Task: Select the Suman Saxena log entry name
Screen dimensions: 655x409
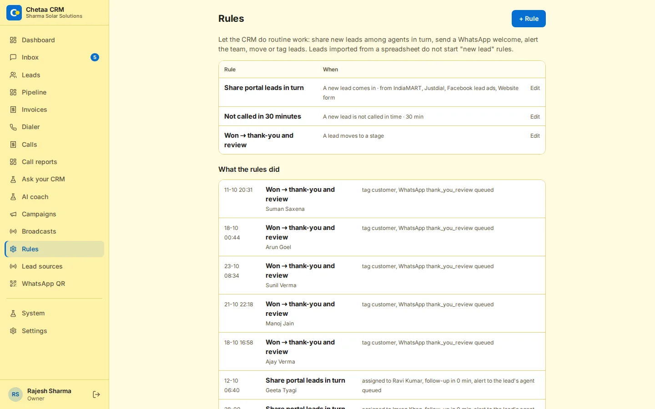Action: [x=285, y=209]
